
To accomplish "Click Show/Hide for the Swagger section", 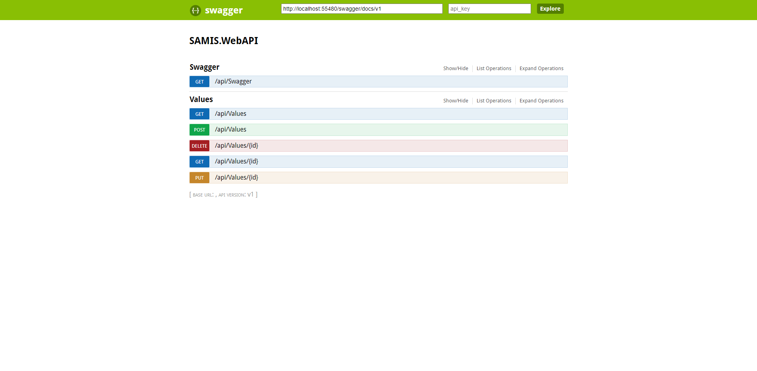I will (455, 69).
